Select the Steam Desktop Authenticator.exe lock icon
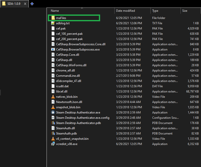Screen dimensions: 201x167 coord(53,112)
